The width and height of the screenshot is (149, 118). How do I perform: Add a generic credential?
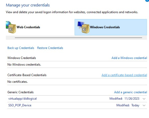click(x=131, y=92)
